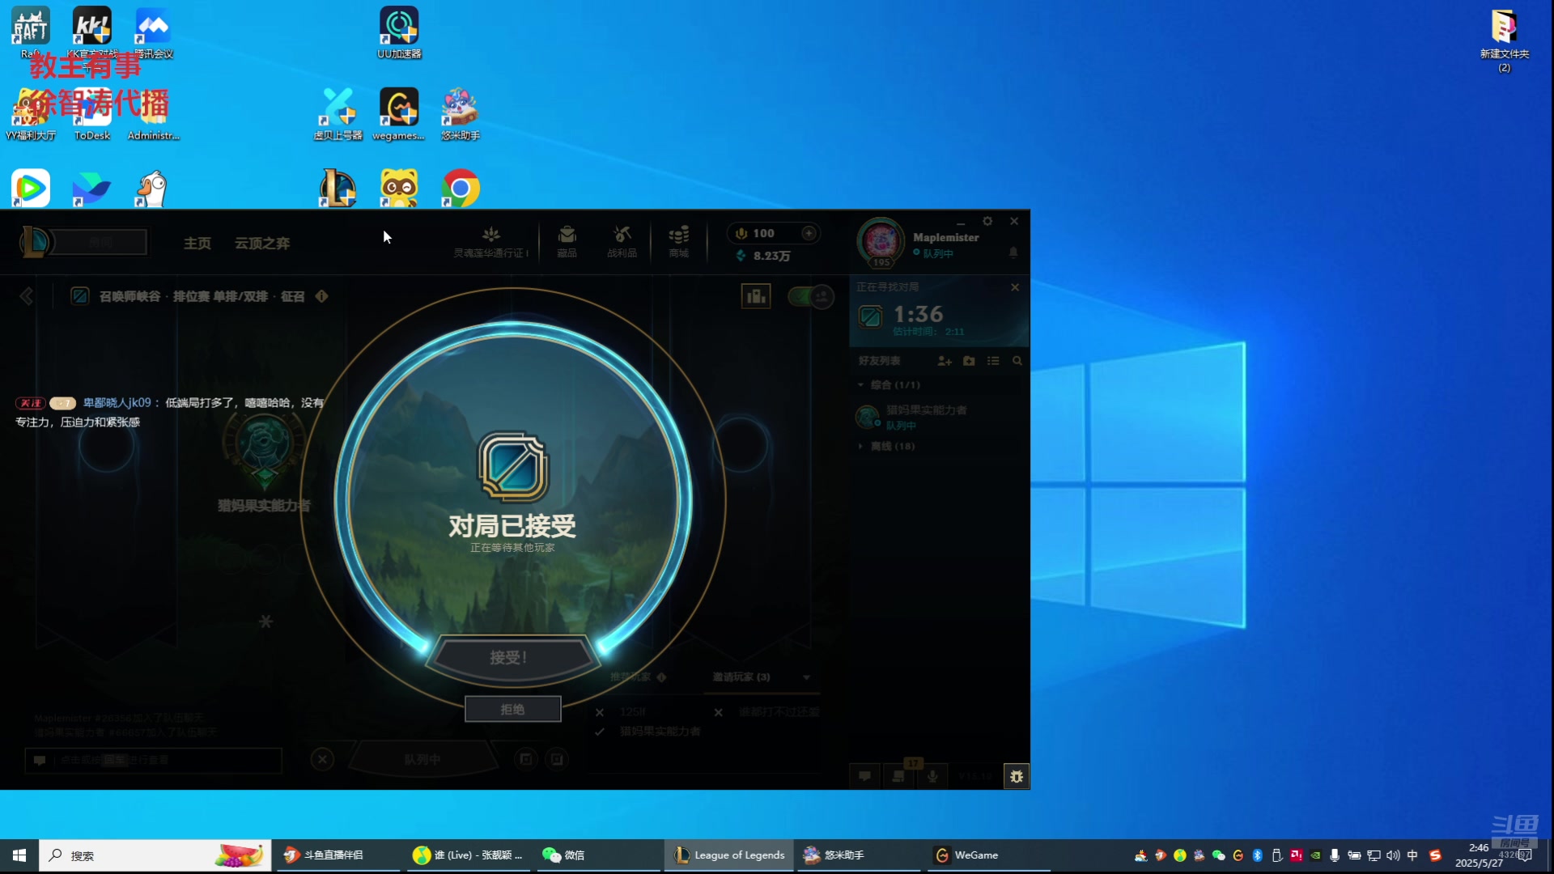The height and width of the screenshot is (874, 1554).
Task: Click the Bluetooth tray icon
Action: click(1257, 855)
